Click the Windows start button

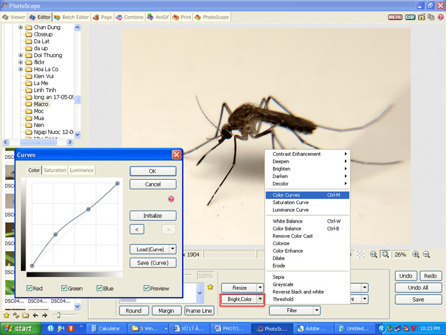click(20, 328)
